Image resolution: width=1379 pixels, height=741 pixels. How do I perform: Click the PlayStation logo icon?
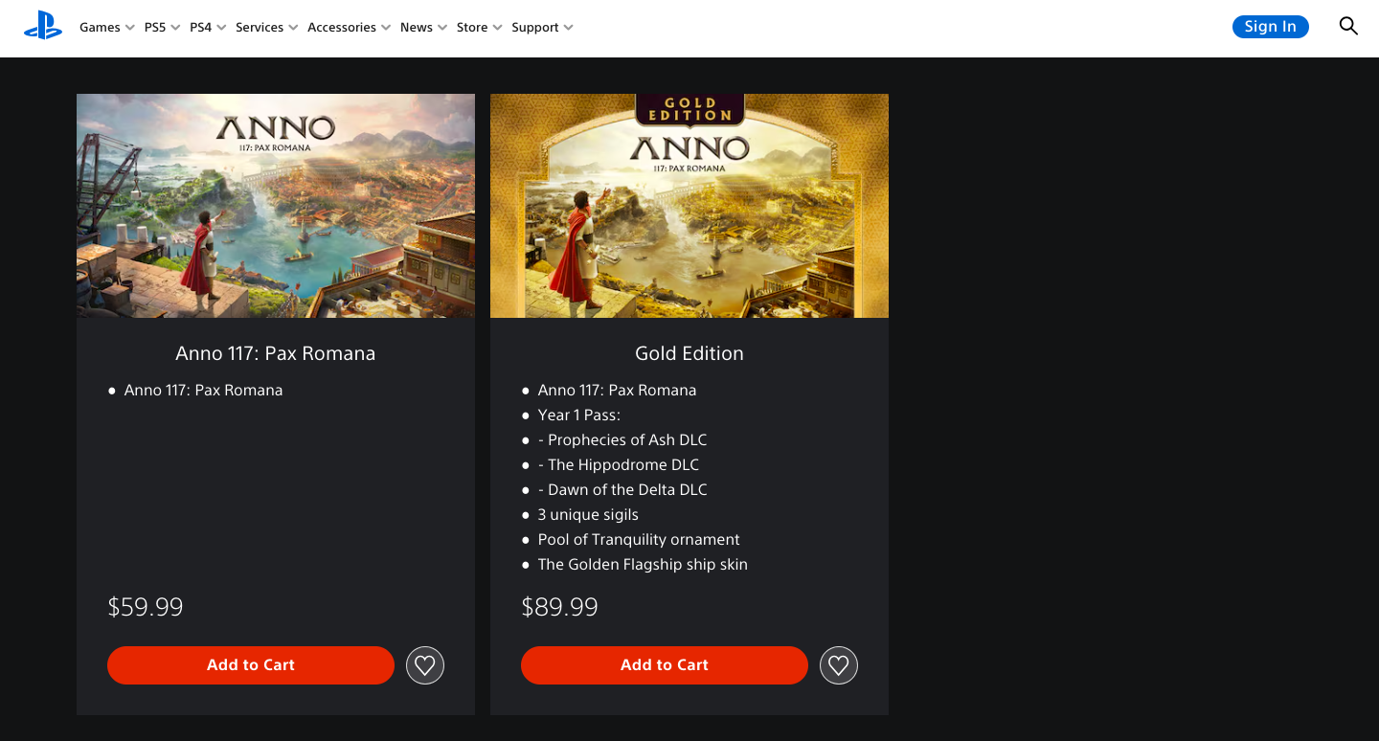pyautogui.click(x=42, y=26)
